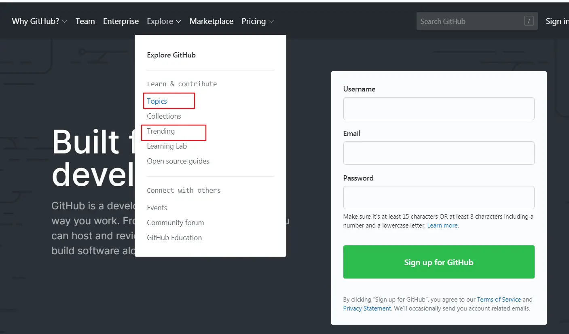Screen dimensions: 569x334
Task: Expand the Pricing dropdown menu
Action: [258, 21]
